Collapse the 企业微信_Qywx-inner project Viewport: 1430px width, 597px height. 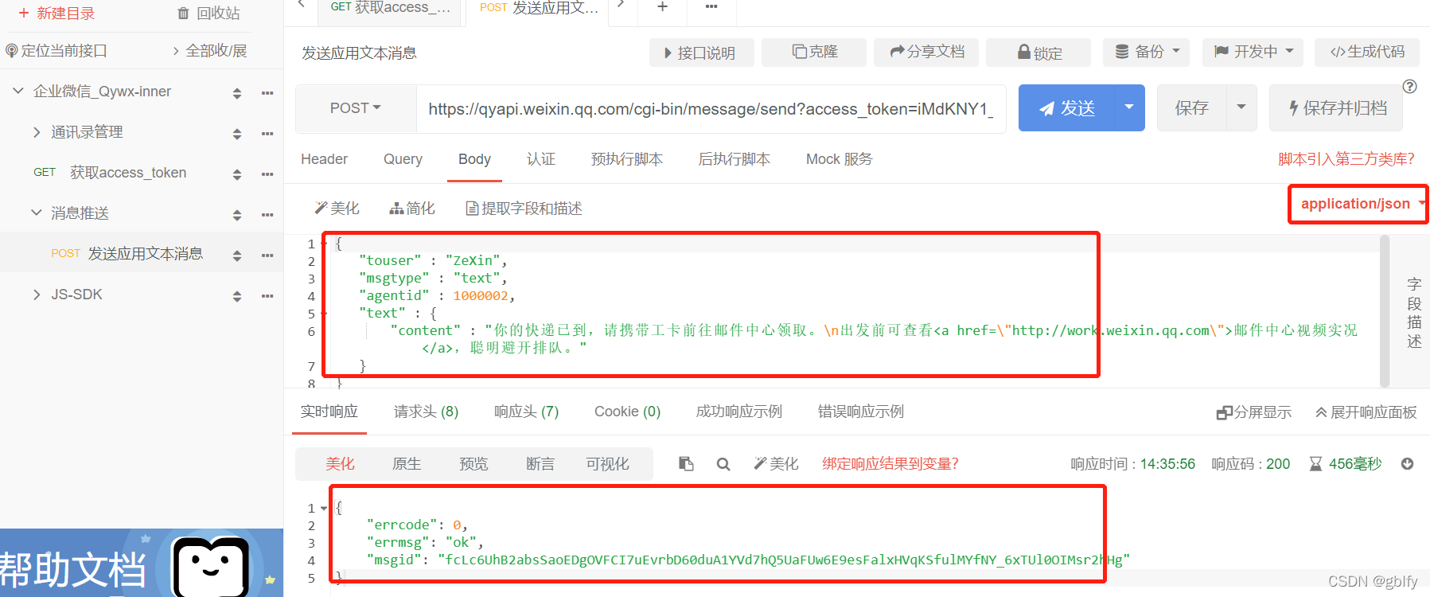pos(18,92)
